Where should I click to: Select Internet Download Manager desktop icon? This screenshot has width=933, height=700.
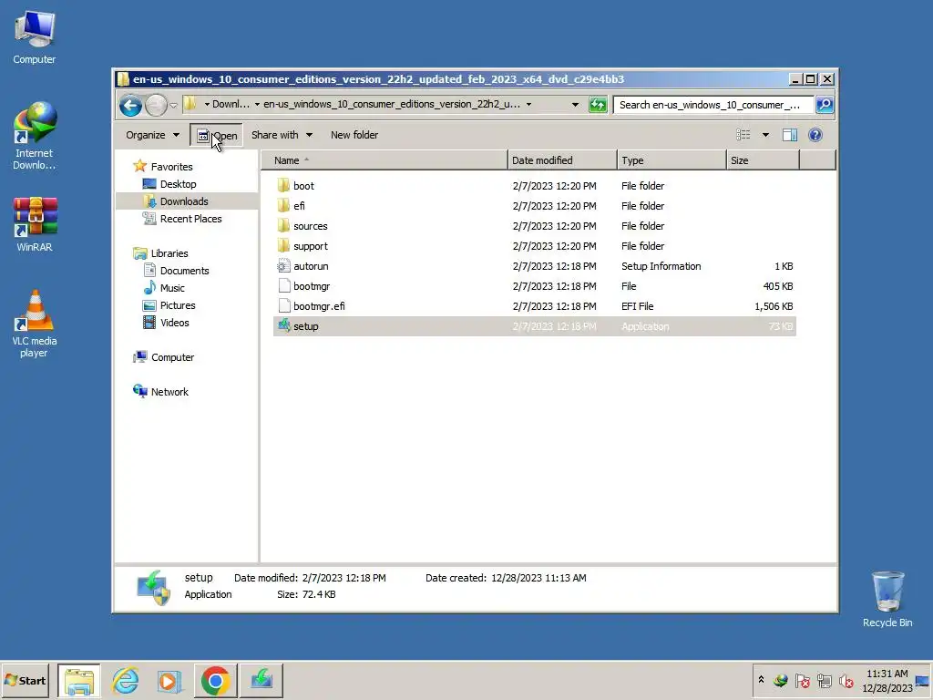click(x=35, y=137)
